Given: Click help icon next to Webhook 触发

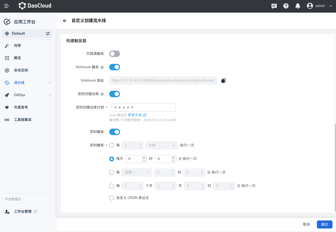Looking at the screenshot, I should (102, 67).
